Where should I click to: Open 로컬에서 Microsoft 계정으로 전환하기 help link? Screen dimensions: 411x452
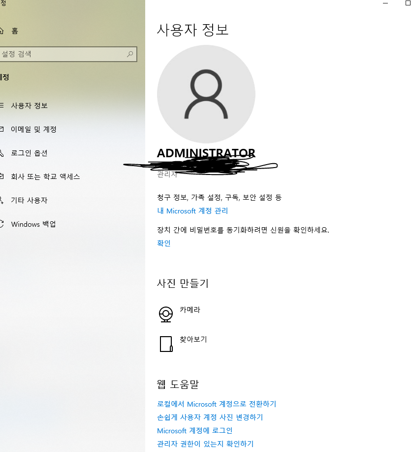(217, 404)
